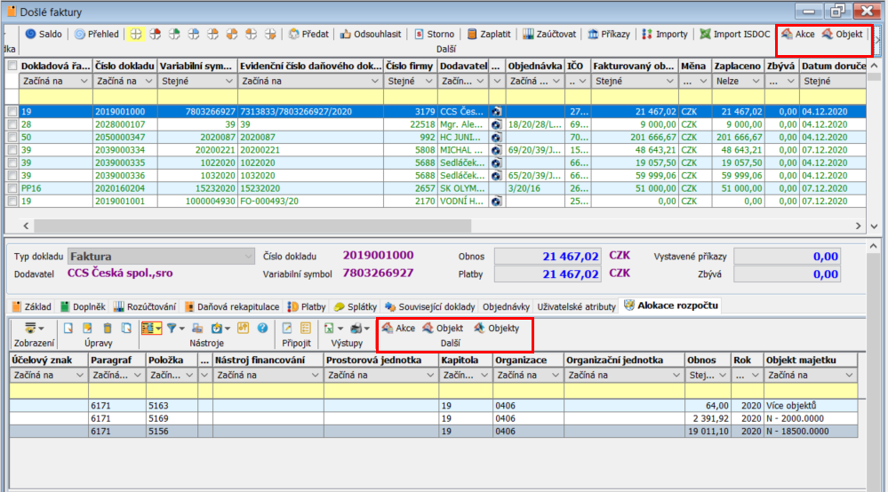
Task: Check the row checkbox for document 2050000347
Action: pos(12,138)
